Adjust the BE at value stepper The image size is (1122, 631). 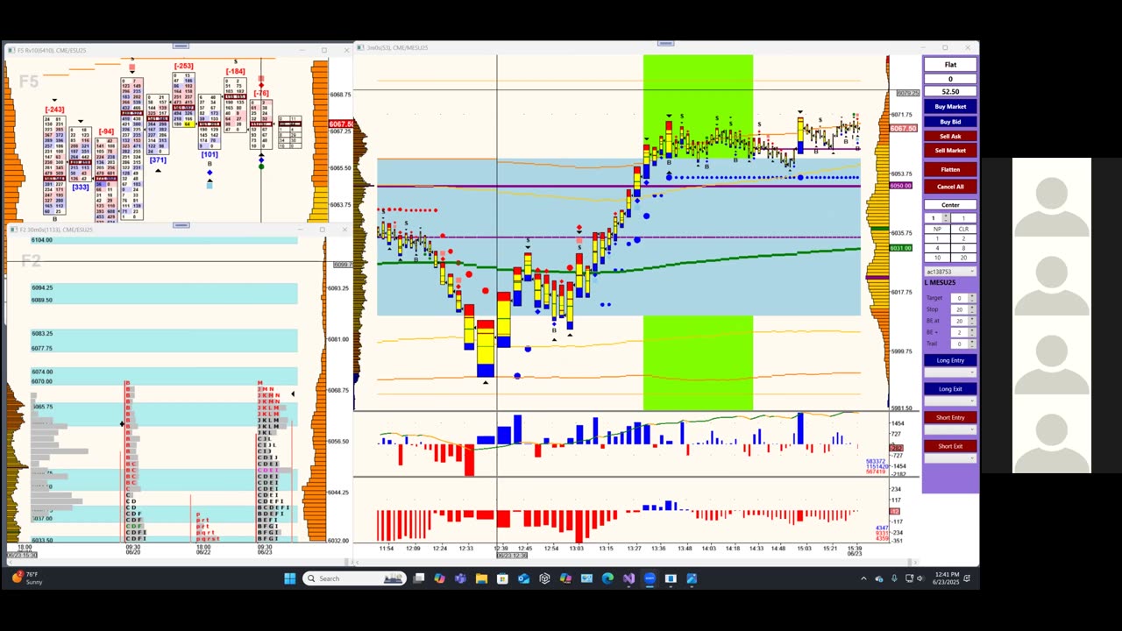point(972,321)
